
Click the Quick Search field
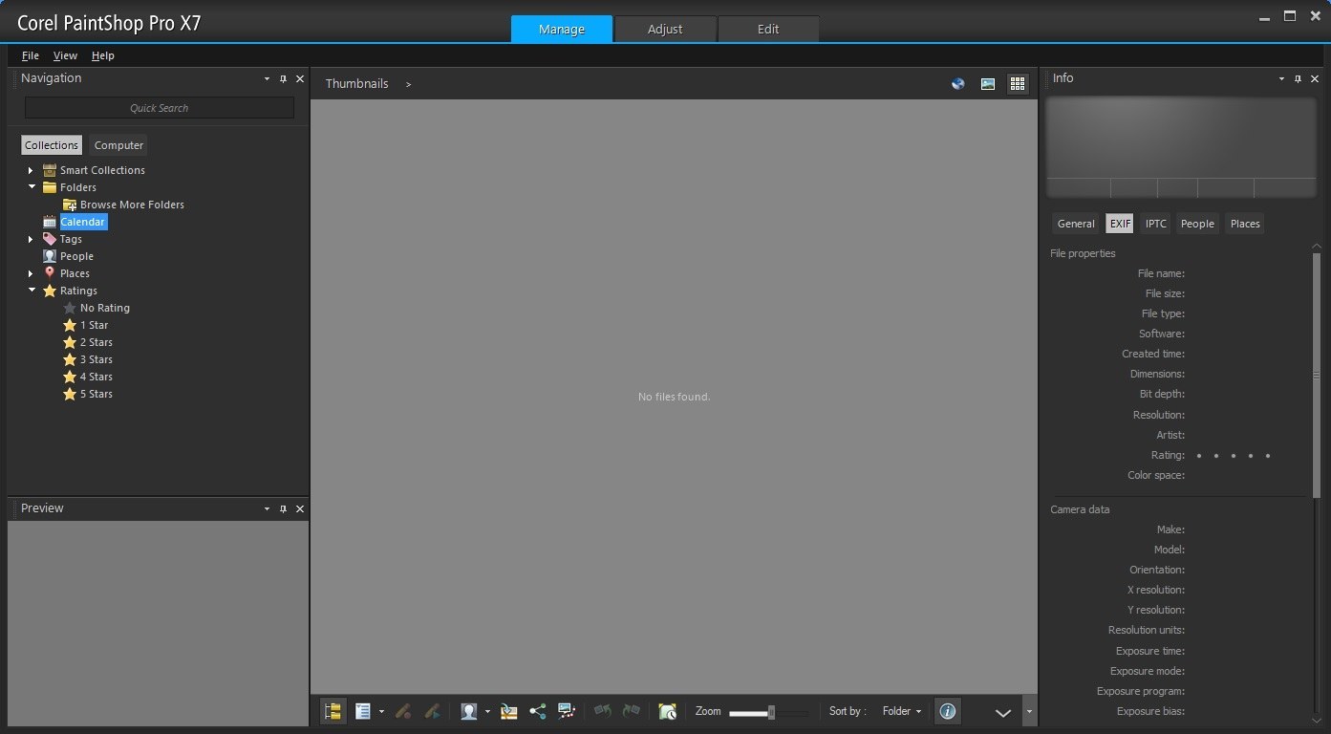(x=160, y=108)
